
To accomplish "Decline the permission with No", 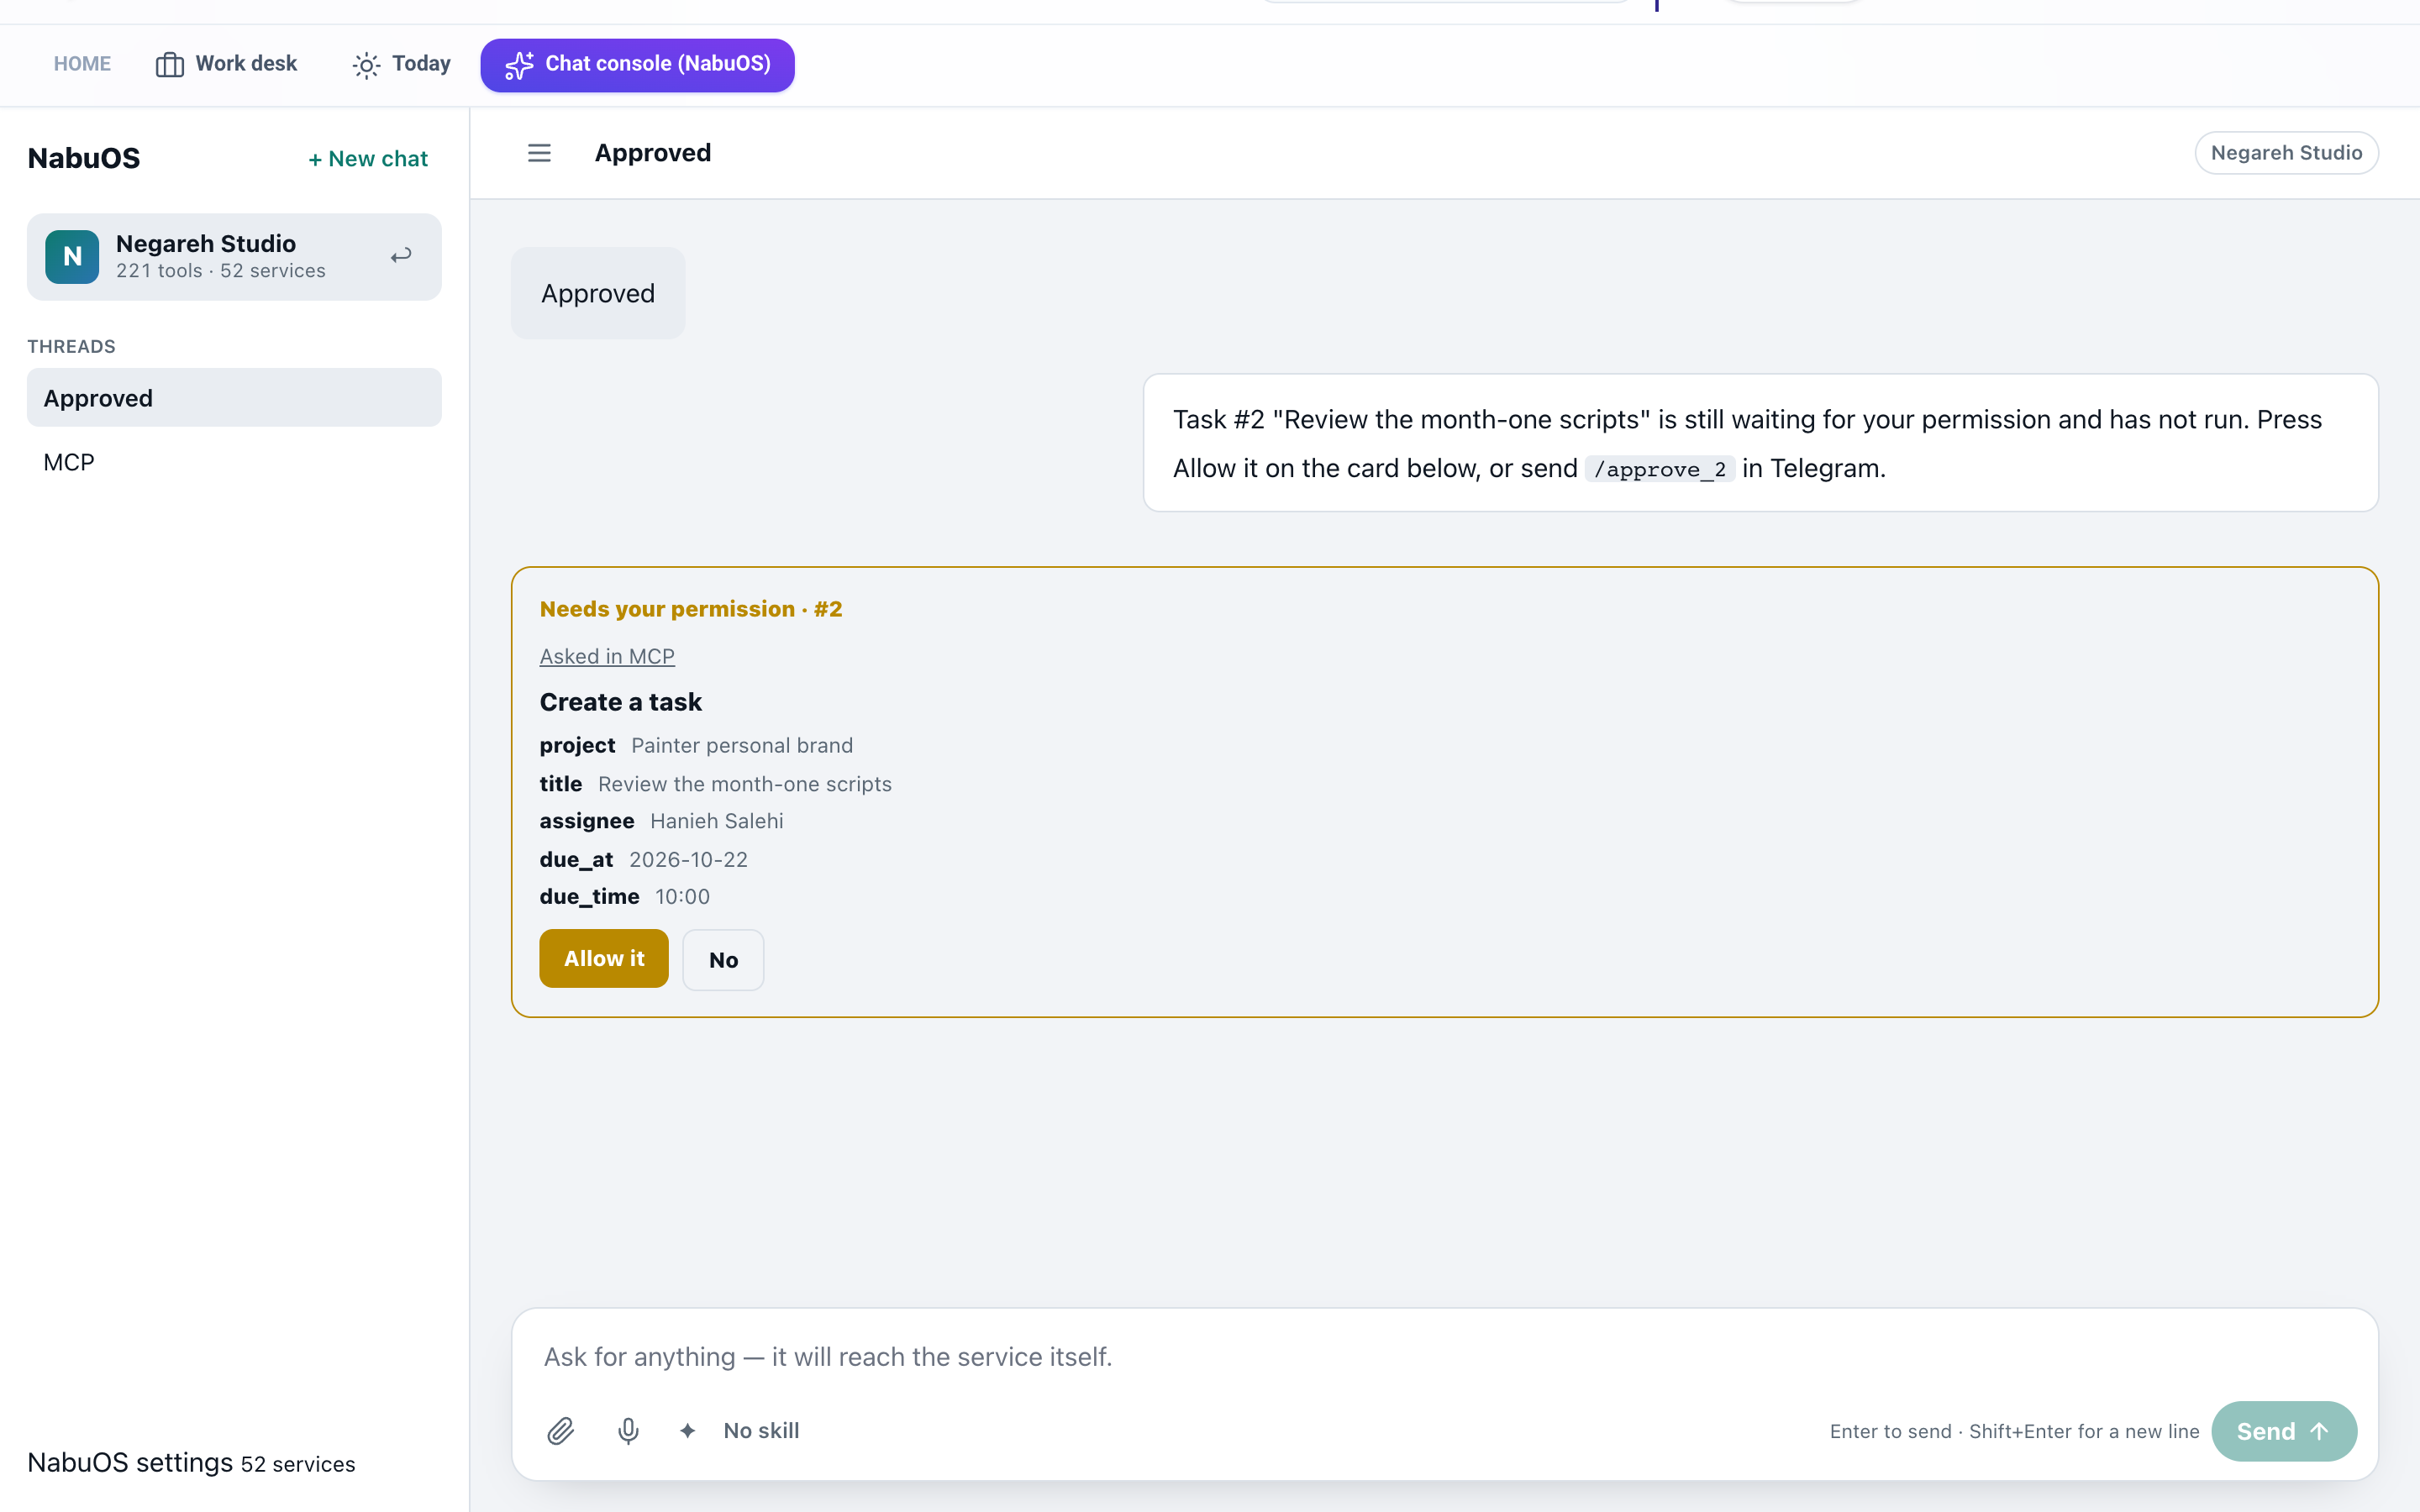I will point(723,960).
